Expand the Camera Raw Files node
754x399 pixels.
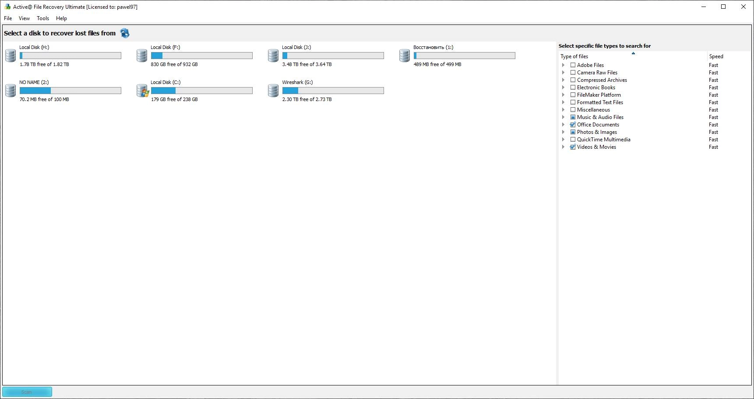pos(564,73)
